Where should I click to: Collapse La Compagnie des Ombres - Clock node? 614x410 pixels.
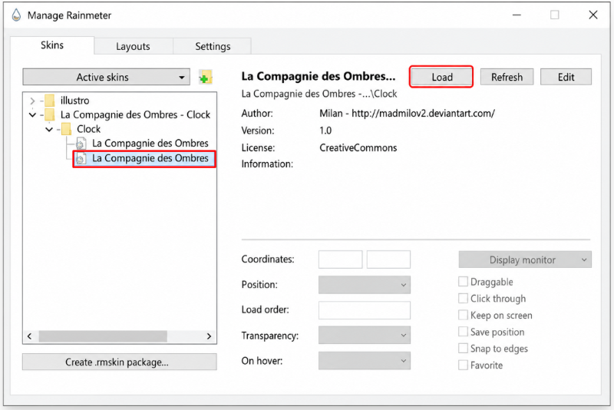click(33, 115)
